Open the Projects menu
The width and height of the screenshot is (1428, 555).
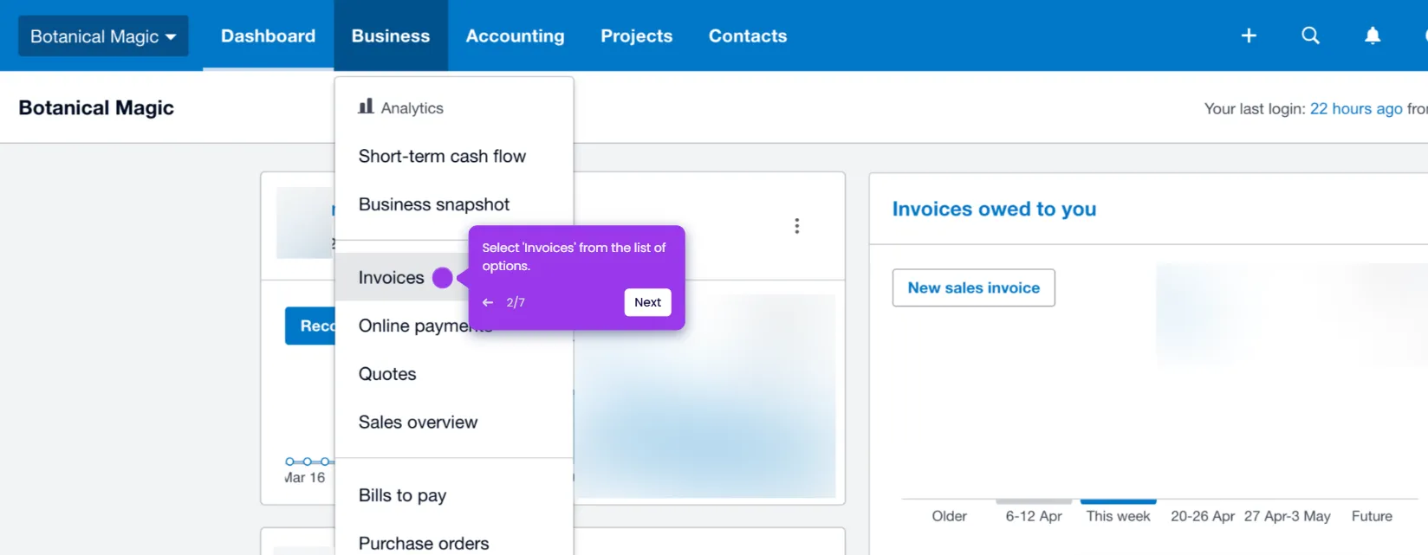[x=636, y=35]
